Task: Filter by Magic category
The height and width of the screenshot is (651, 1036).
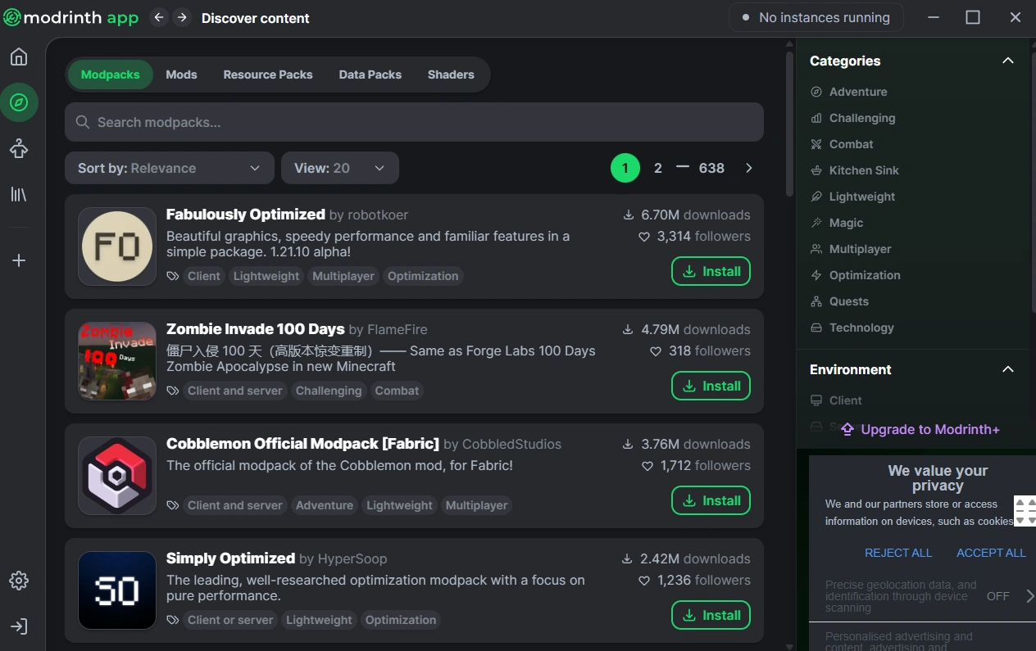Action: (837, 223)
